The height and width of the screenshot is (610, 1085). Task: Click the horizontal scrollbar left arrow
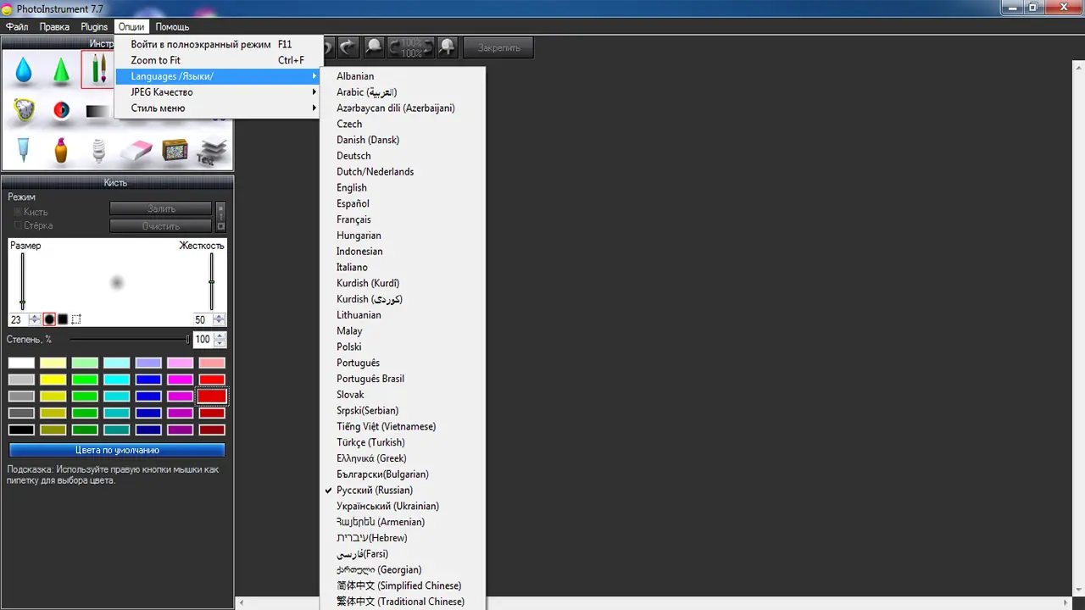[242, 603]
